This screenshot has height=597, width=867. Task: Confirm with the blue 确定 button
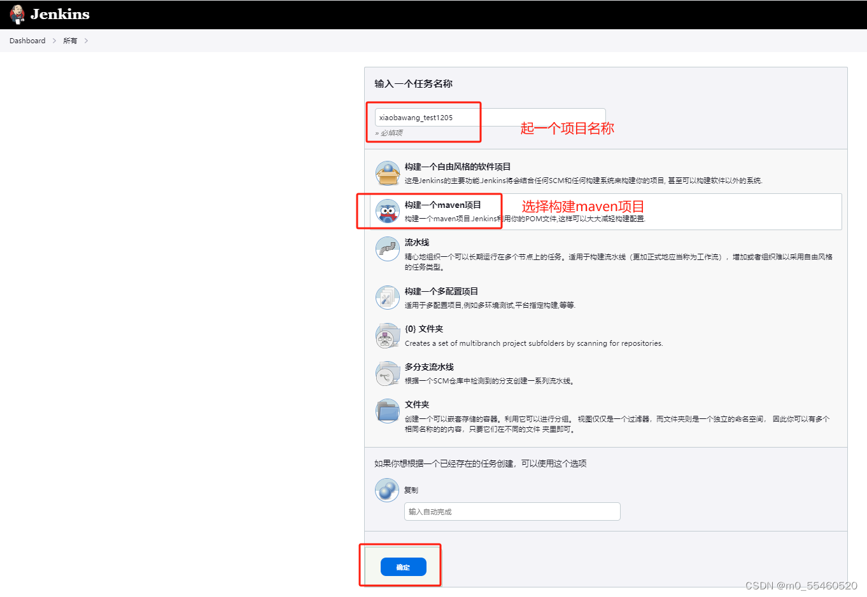tap(404, 567)
